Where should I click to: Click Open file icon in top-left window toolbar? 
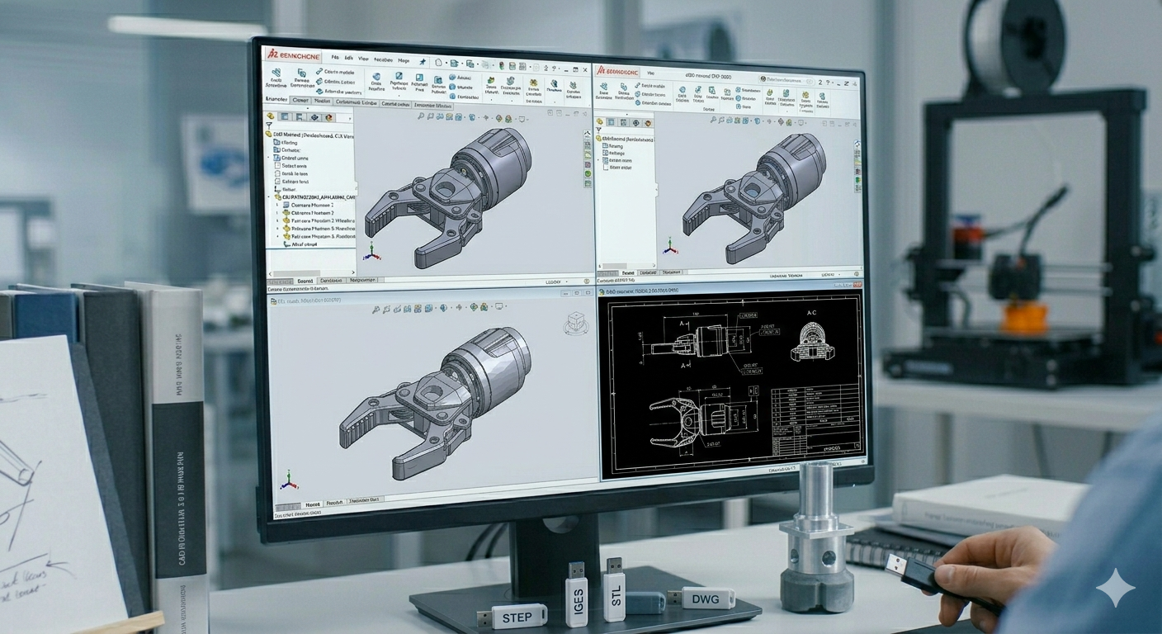[x=454, y=64]
